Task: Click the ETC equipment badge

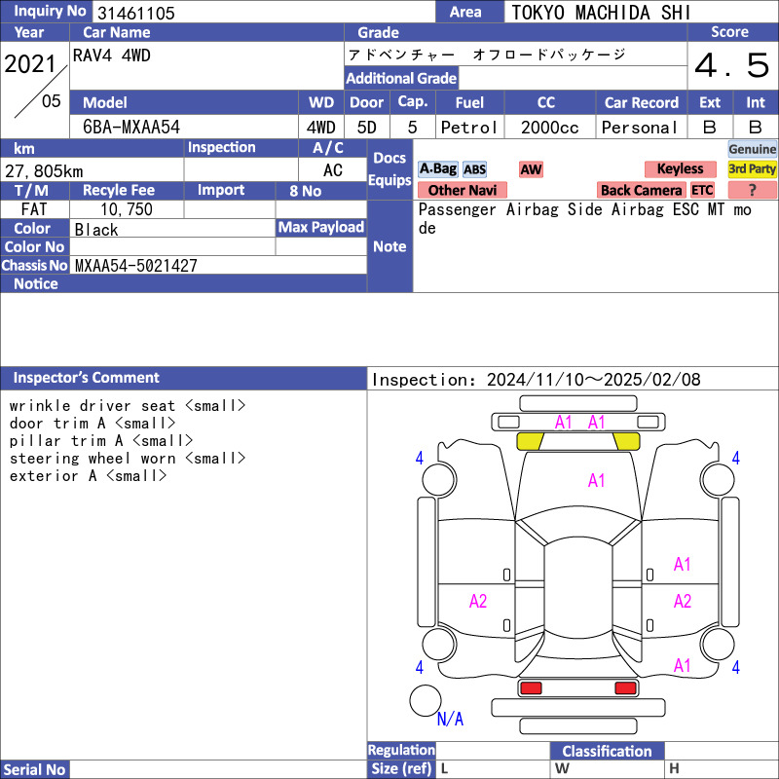Action: [702, 190]
